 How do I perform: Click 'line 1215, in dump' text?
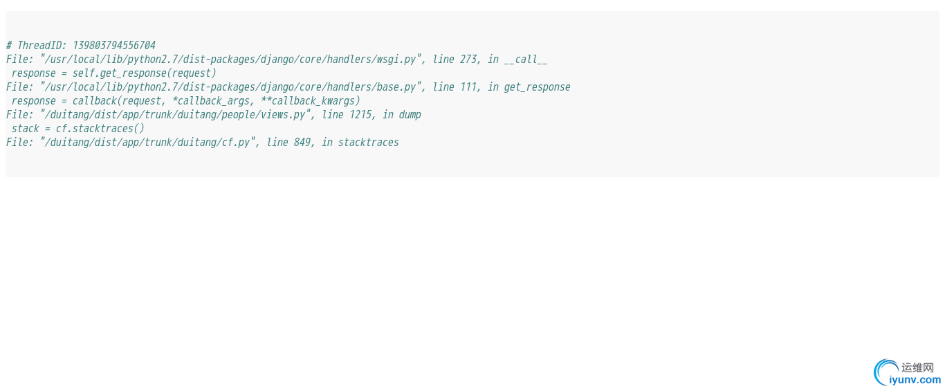click(x=371, y=115)
